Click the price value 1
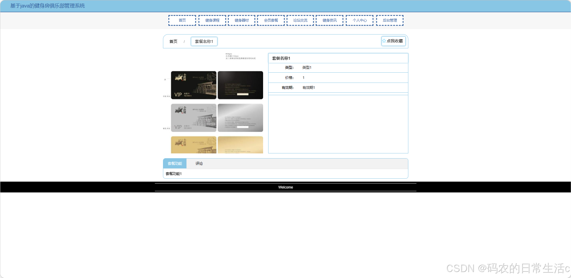571x278 pixels. click(303, 78)
